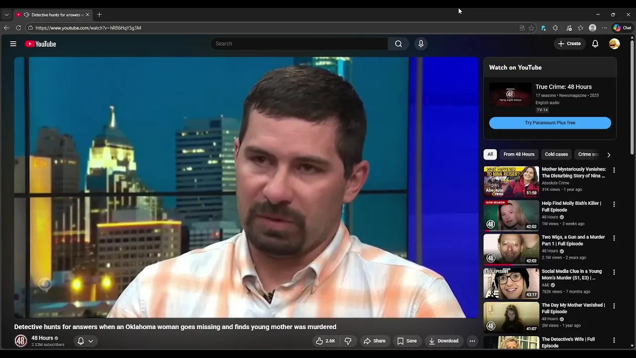This screenshot has height=358, width=636.
Task: Open more actions ellipsis below video
Action: coord(473,341)
